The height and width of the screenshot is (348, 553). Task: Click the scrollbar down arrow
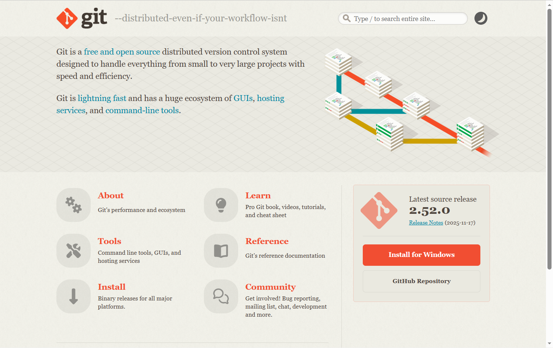click(549, 344)
